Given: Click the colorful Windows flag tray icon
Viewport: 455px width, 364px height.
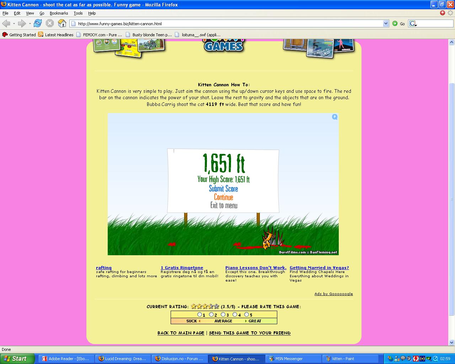Looking at the screenshot, I should click(390, 358).
